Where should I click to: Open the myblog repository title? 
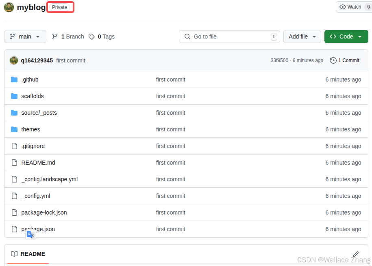pyautogui.click(x=31, y=7)
